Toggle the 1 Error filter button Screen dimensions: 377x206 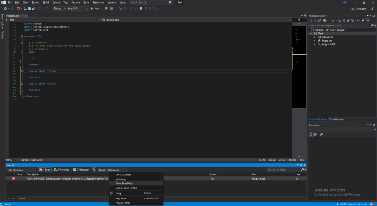[x=45, y=170]
